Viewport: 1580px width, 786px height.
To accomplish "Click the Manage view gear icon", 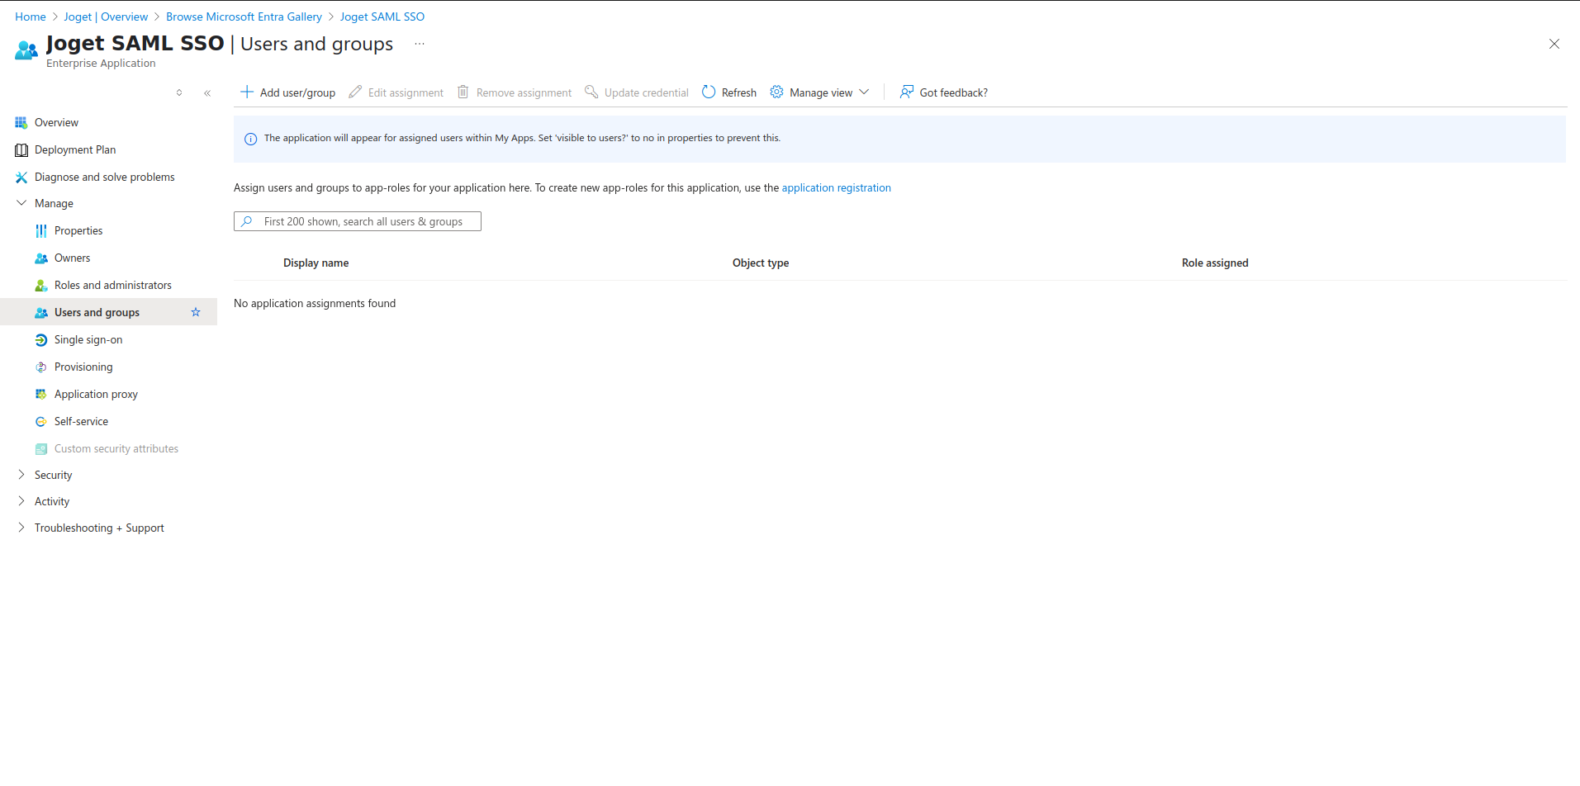I will [776, 92].
